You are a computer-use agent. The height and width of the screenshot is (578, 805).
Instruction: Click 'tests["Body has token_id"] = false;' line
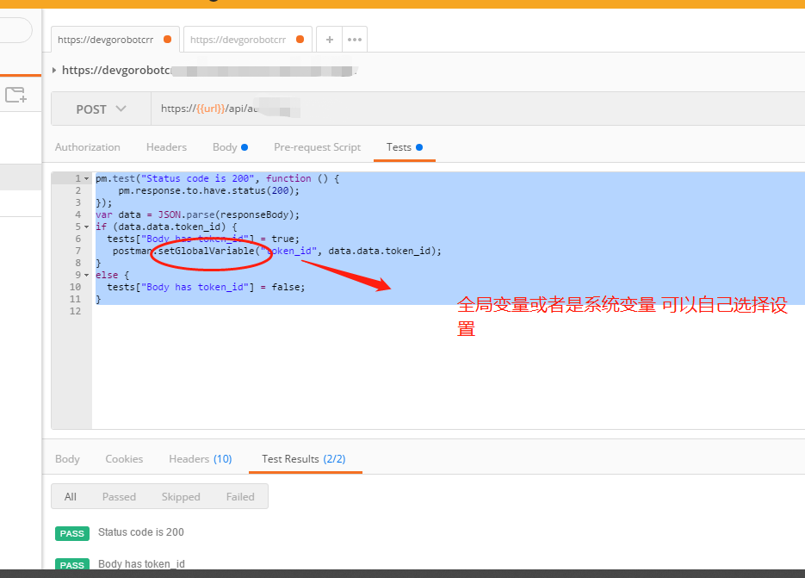click(x=206, y=287)
